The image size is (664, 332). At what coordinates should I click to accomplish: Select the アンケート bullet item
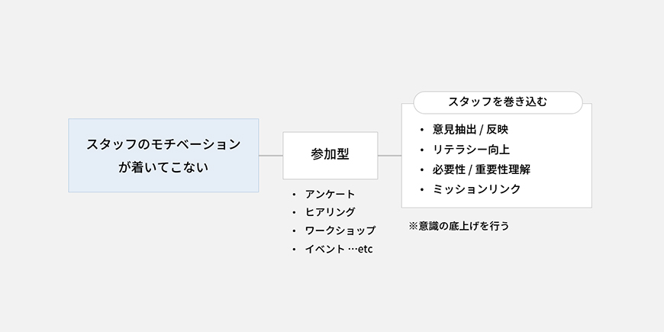coord(330,194)
